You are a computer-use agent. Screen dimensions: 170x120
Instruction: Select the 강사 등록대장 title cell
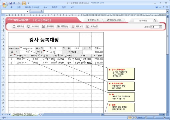pyautogui.click(x=44, y=40)
